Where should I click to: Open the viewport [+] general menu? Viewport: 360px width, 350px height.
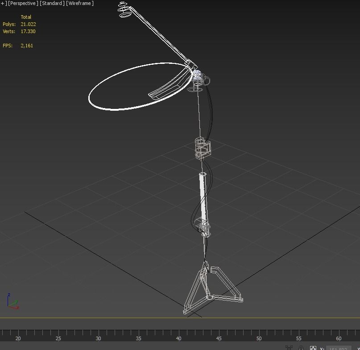coord(3,3)
